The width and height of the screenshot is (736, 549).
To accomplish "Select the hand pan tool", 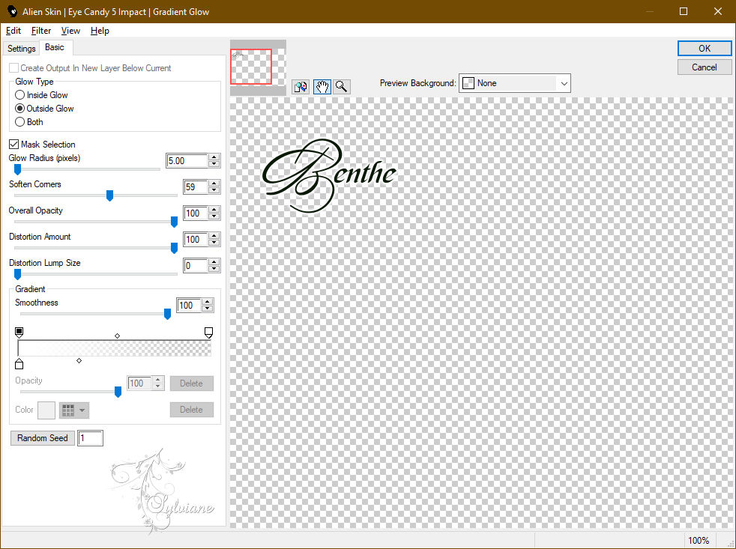I will [x=322, y=87].
